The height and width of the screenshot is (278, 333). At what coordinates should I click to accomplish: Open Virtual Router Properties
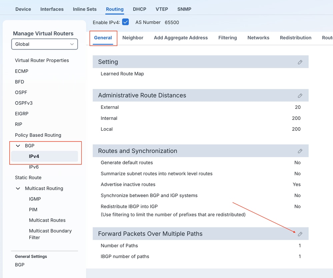[42, 61]
